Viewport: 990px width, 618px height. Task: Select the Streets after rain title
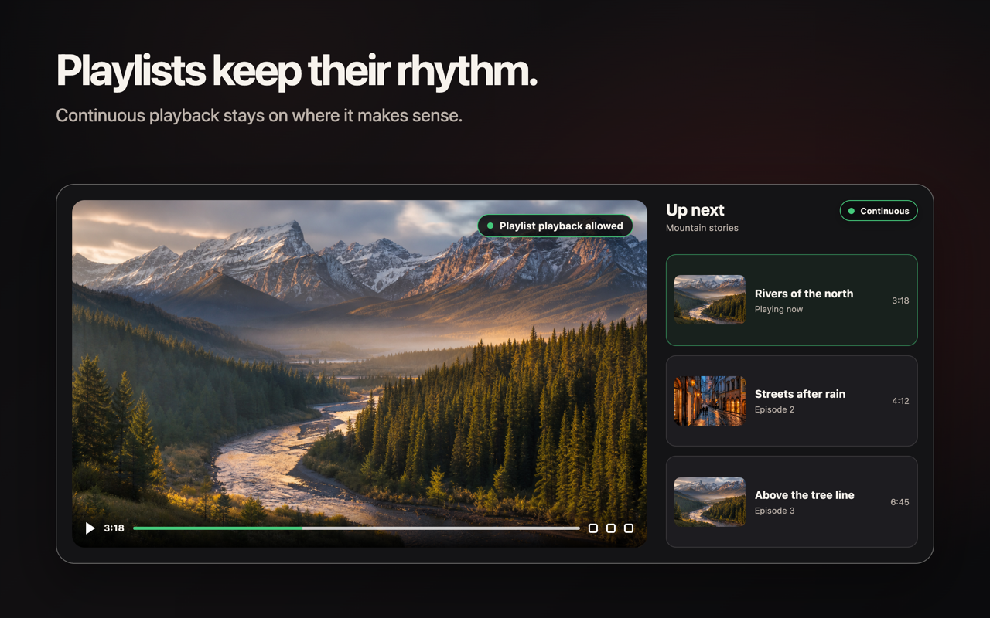click(x=800, y=394)
